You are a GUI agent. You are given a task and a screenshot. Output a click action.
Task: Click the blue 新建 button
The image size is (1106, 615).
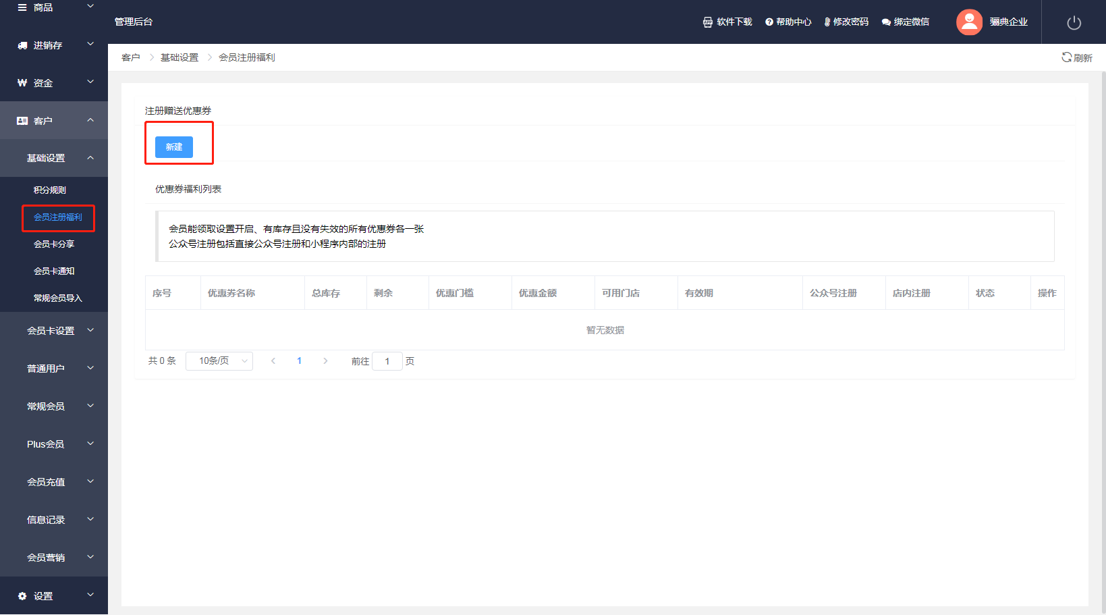tap(174, 147)
